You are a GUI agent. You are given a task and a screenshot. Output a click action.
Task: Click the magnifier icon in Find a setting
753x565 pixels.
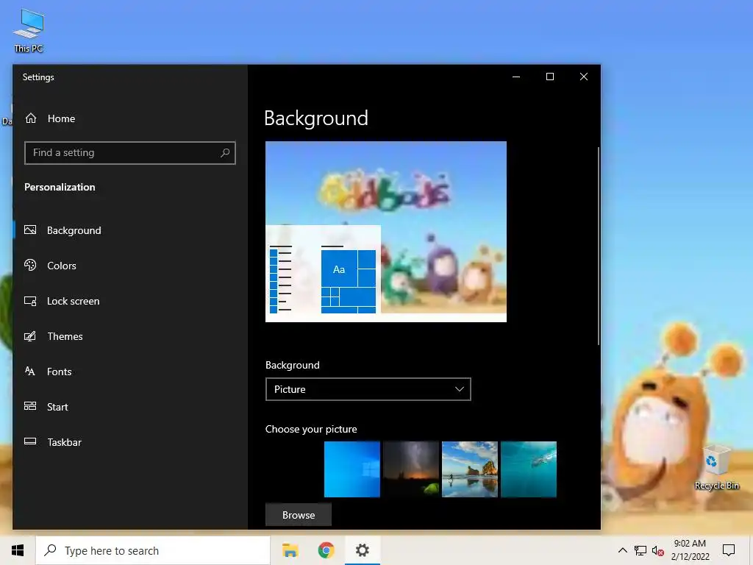click(x=225, y=153)
